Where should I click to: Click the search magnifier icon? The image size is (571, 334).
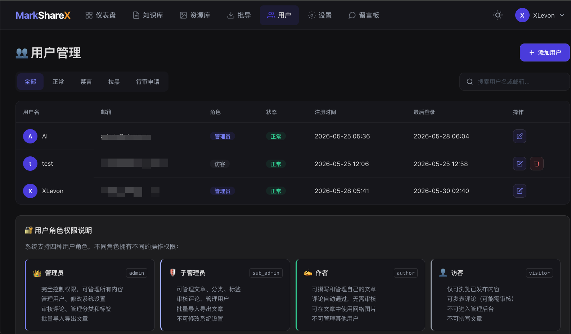470,82
